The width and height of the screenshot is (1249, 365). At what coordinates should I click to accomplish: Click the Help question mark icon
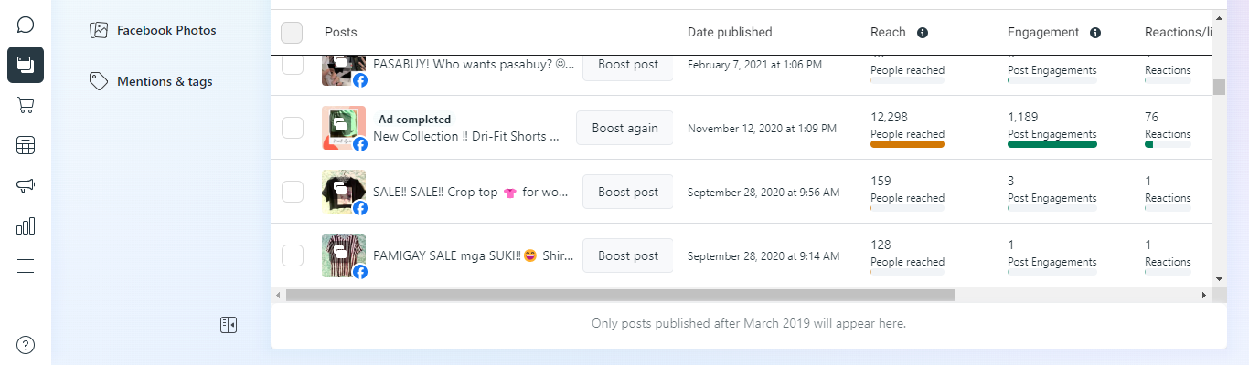click(x=26, y=345)
